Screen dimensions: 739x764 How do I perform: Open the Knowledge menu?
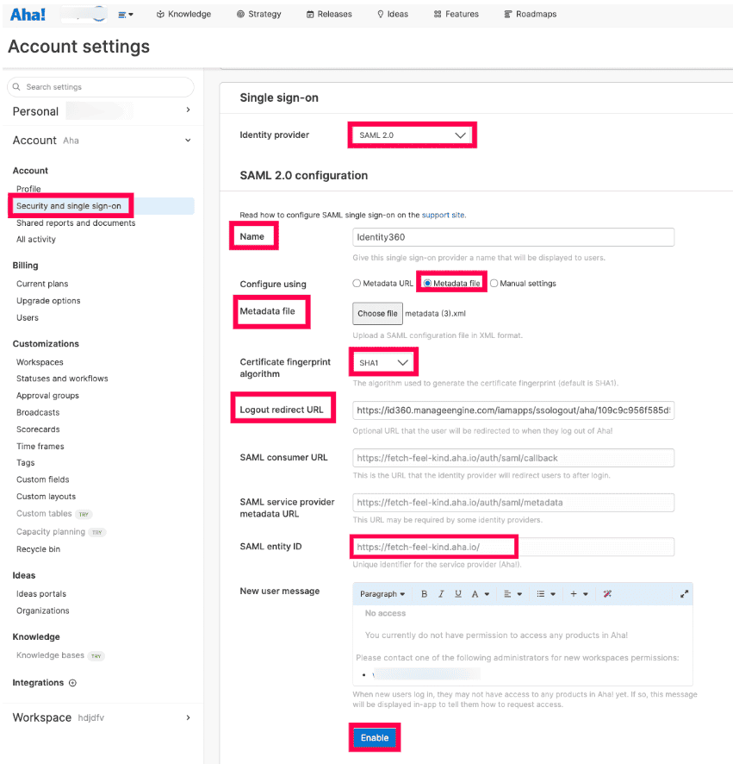(183, 14)
